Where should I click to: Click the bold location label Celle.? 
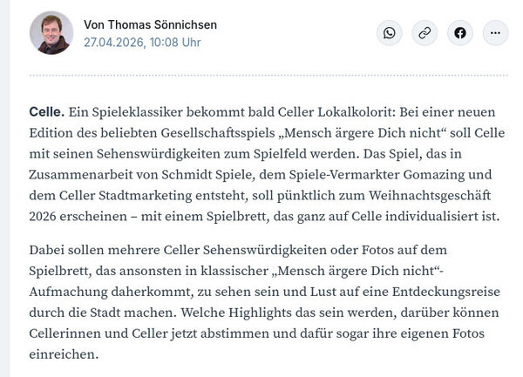pyautogui.click(x=47, y=112)
